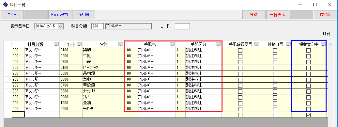Open the 付物可否 column filter dropdown
This screenshot has height=127, width=338.
pos(288,44)
